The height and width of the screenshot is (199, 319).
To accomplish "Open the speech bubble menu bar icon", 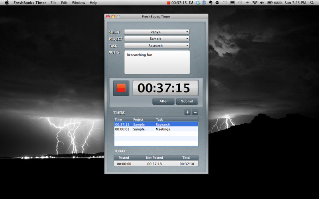I will tap(225, 3).
